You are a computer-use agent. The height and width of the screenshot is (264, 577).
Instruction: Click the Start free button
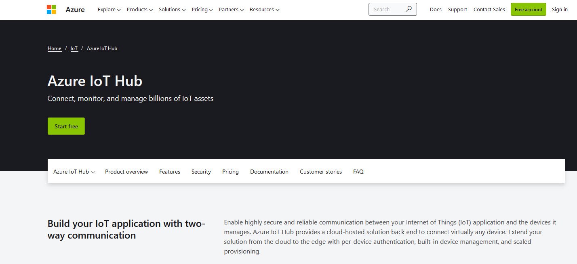pos(66,126)
